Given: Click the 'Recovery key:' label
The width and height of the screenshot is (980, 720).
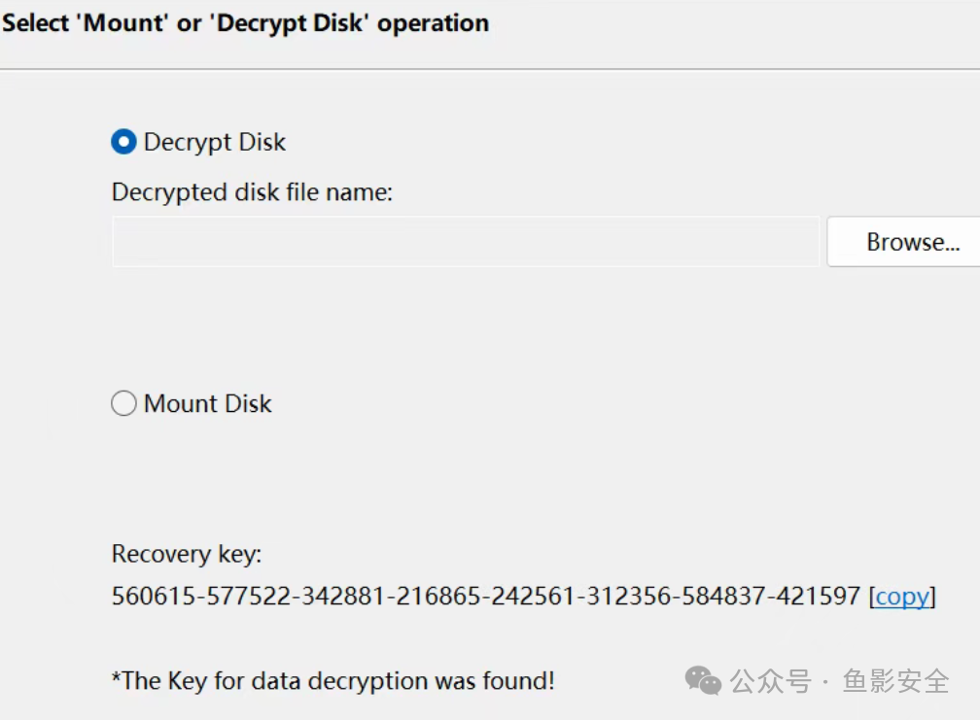Looking at the screenshot, I should 187,554.
